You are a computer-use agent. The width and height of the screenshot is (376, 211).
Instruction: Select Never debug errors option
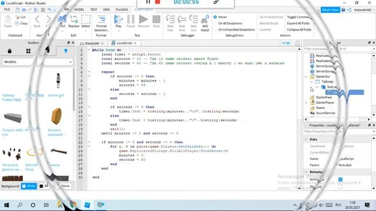pyautogui.click(x=220, y=17)
